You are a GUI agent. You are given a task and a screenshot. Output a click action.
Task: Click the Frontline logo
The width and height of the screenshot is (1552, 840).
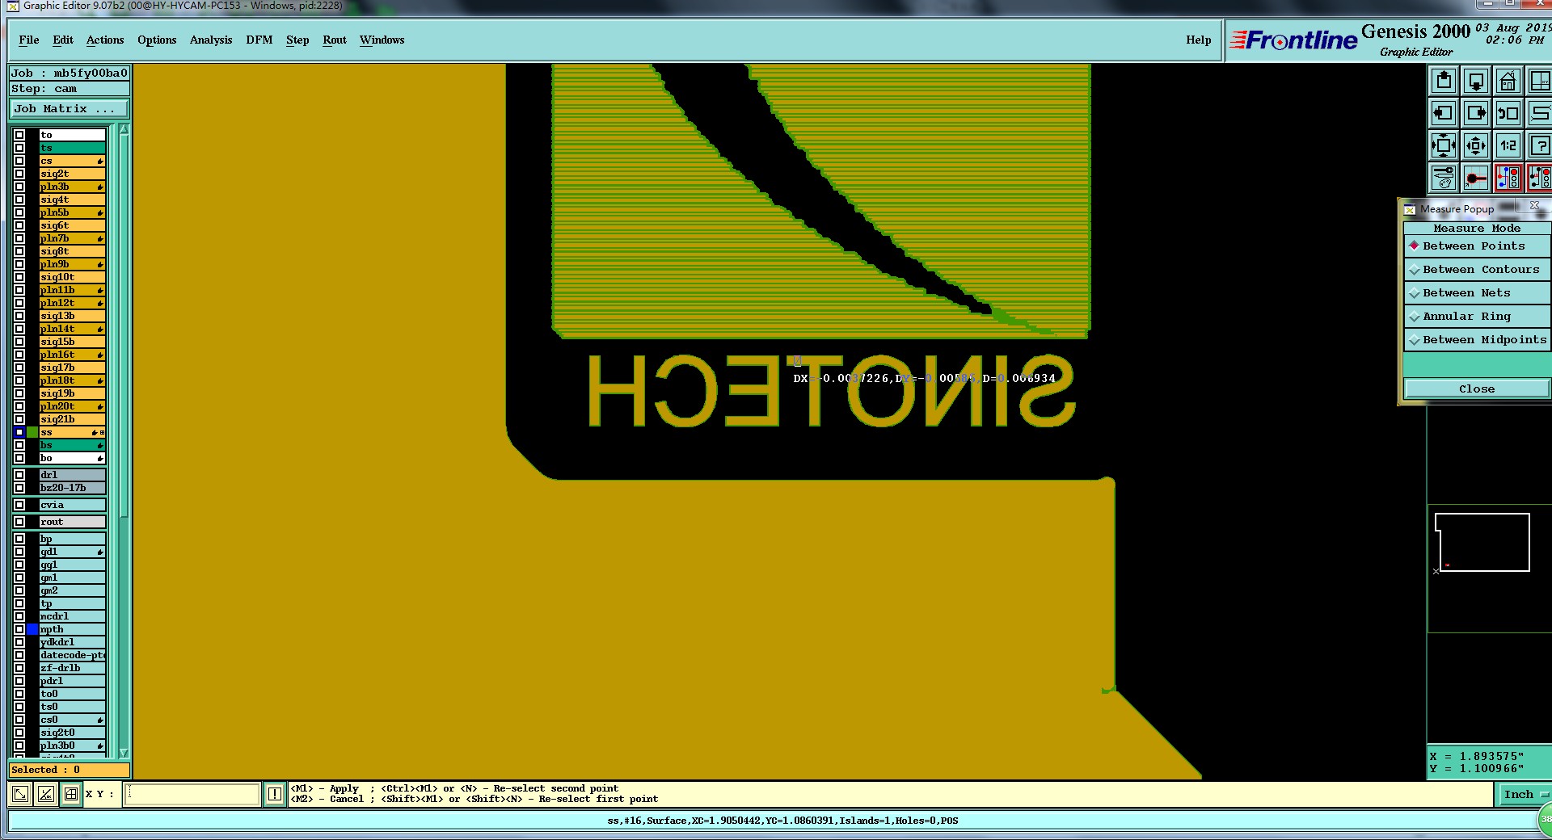click(1293, 40)
